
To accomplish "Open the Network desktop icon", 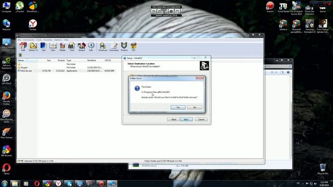I will point(6,25).
